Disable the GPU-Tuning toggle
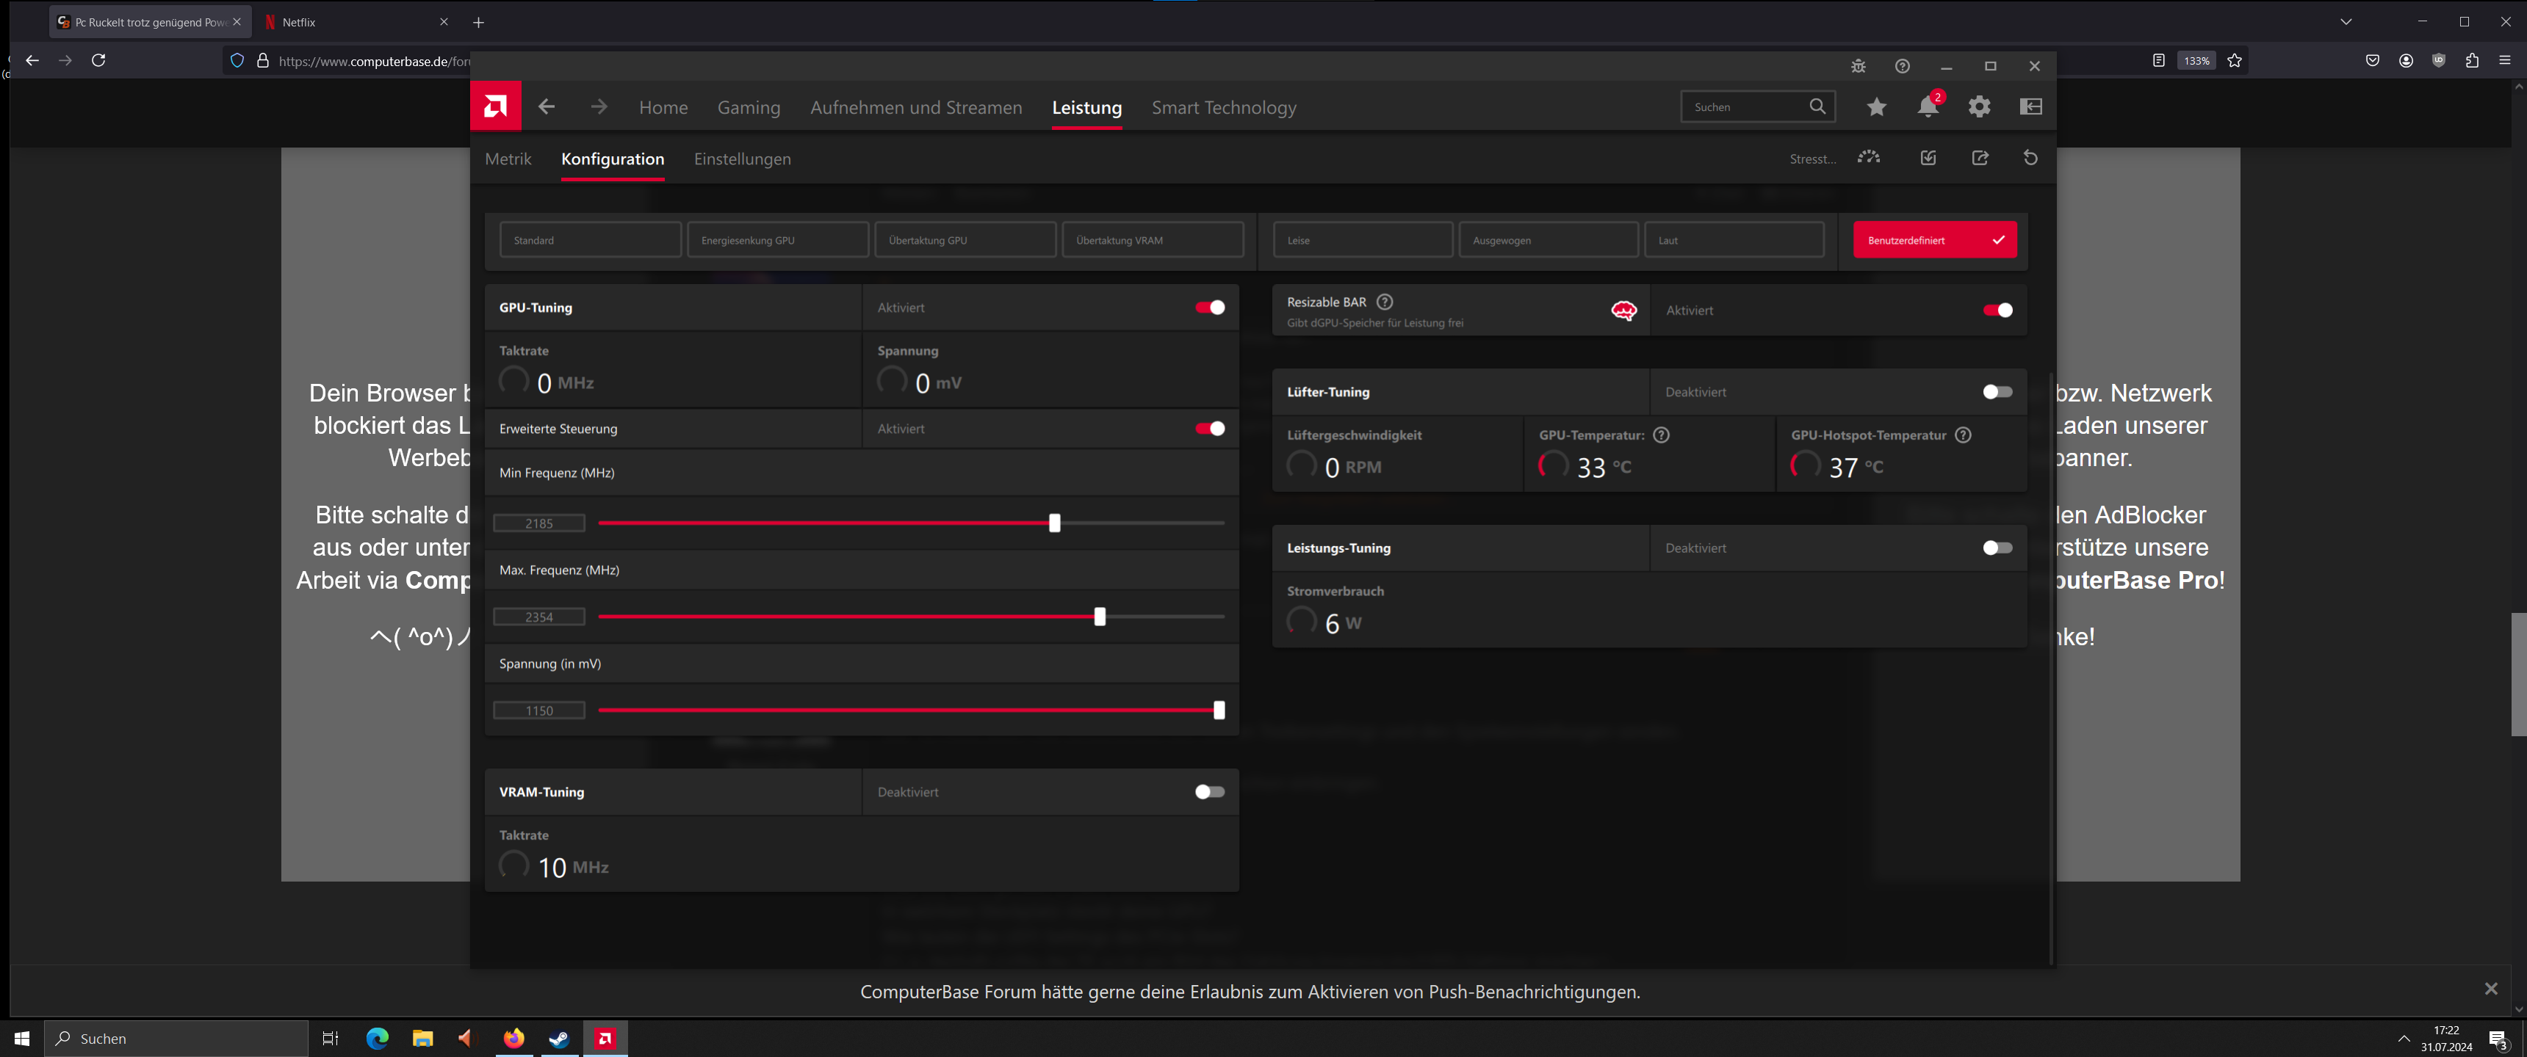 pyautogui.click(x=1210, y=307)
